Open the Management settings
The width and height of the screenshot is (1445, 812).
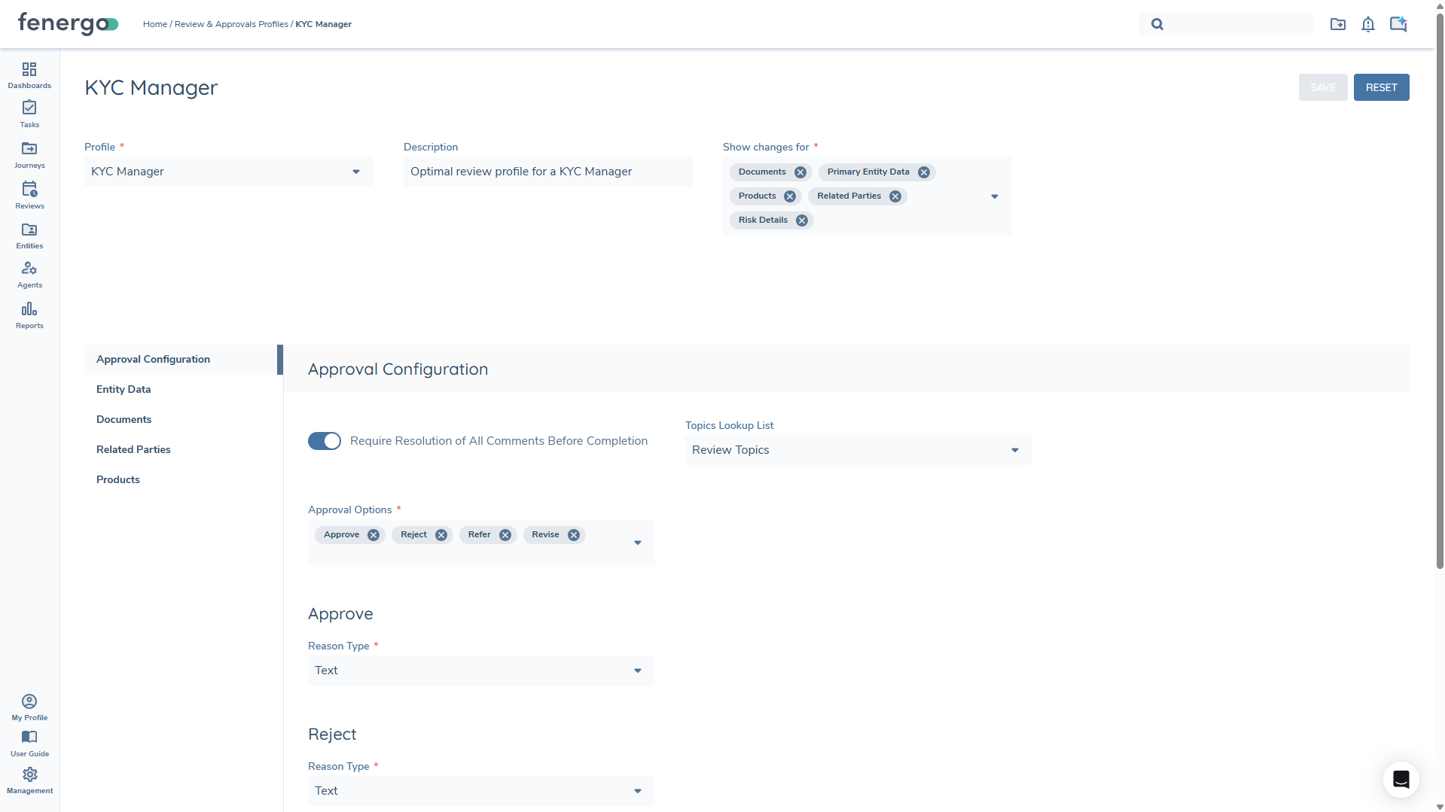[29, 780]
